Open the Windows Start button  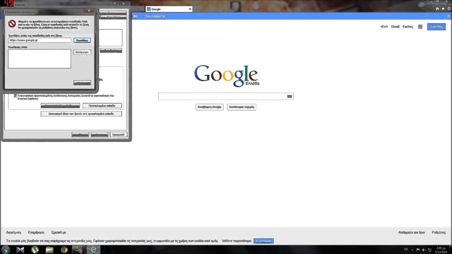[6, 250]
